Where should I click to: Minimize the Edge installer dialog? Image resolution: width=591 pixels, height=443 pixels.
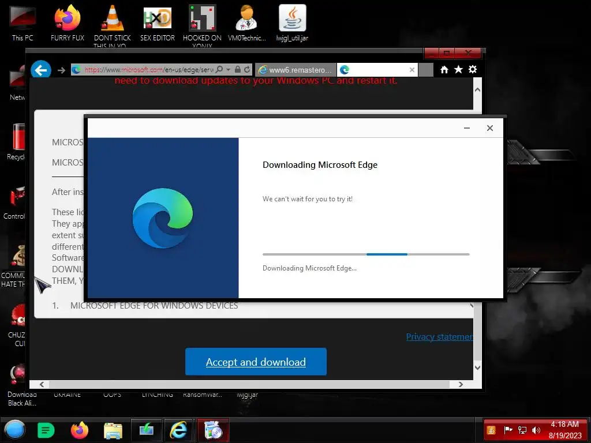pos(466,128)
